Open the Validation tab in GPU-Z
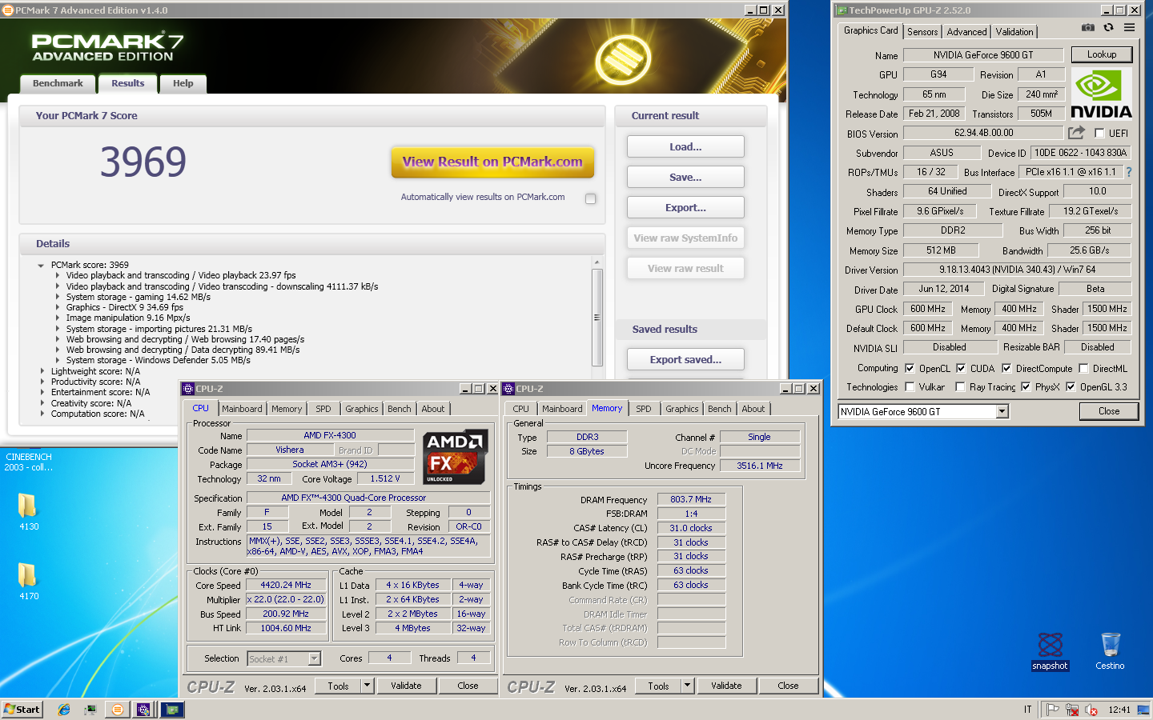Image resolution: width=1153 pixels, height=720 pixels. [1014, 32]
